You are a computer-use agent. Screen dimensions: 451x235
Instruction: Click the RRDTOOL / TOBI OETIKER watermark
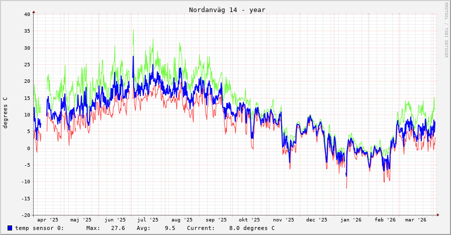tap(445, 30)
